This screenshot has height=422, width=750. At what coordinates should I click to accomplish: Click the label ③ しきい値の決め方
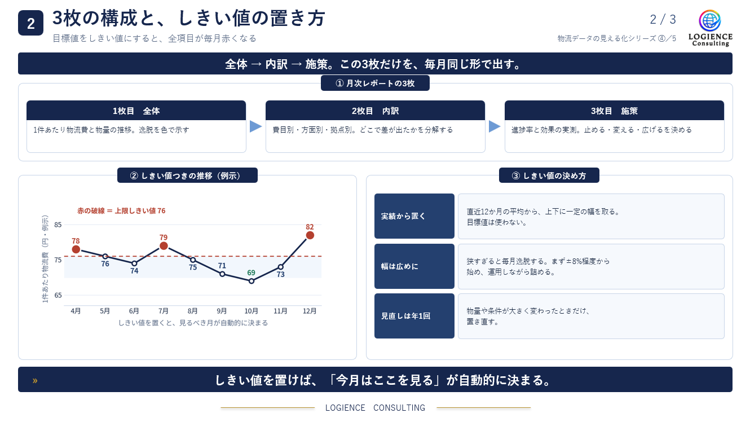click(x=549, y=175)
